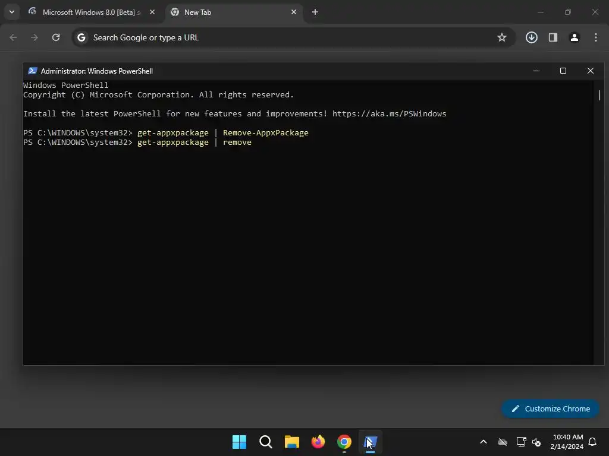The height and width of the screenshot is (456, 609).
Task: Close the Microsoft Windows 8.0 [Beta] tab
Action: (152, 12)
